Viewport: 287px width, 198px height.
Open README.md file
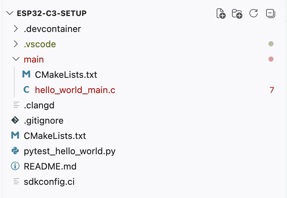pos(50,166)
